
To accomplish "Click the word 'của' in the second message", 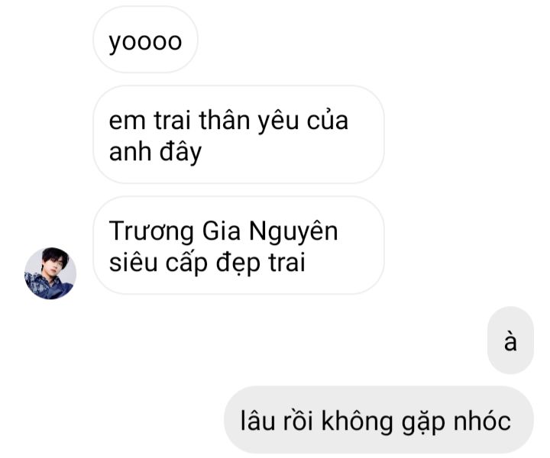I will 328,120.
